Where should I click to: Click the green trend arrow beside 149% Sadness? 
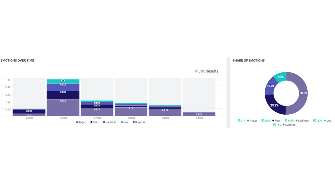[286, 121]
